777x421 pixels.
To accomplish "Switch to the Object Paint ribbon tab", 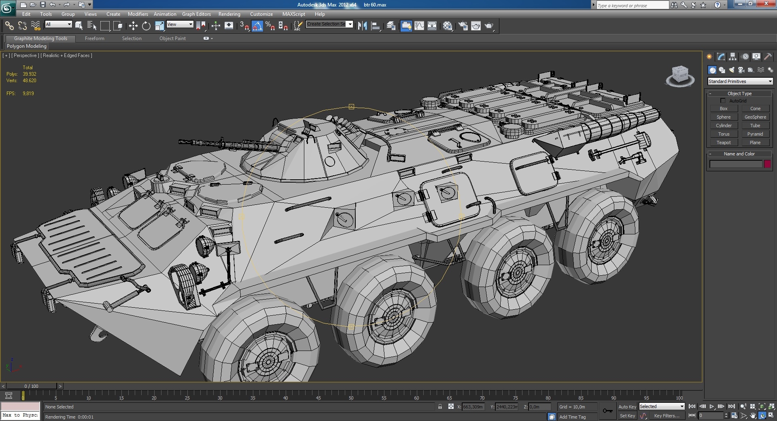I will tap(172, 38).
